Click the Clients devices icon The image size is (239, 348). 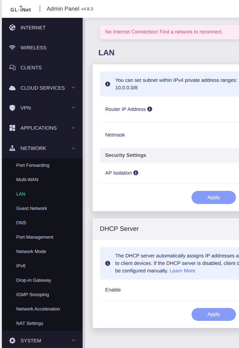click(12, 67)
